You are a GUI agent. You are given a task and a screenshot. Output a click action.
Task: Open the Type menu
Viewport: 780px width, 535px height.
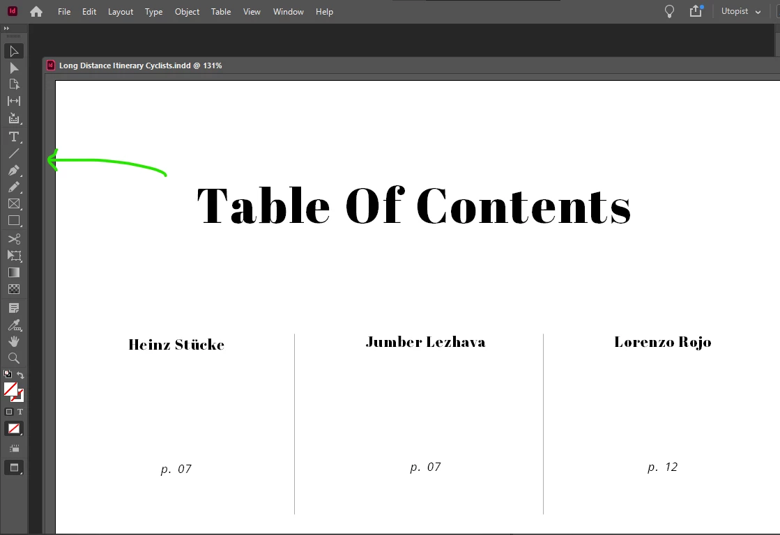coord(154,11)
